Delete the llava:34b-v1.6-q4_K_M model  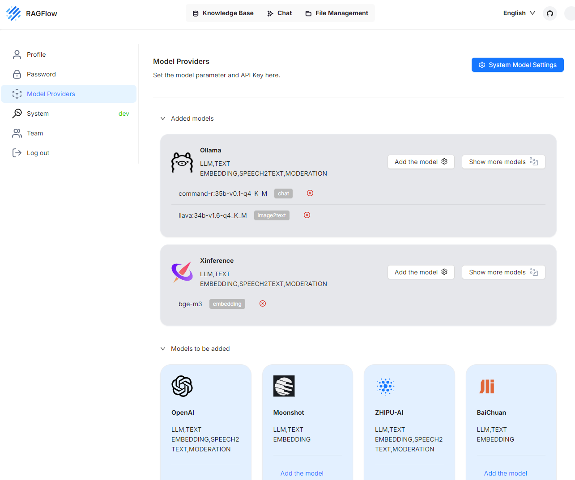[x=307, y=215]
